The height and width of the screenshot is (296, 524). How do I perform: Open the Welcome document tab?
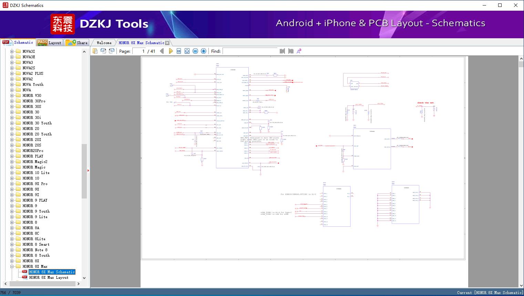104,43
